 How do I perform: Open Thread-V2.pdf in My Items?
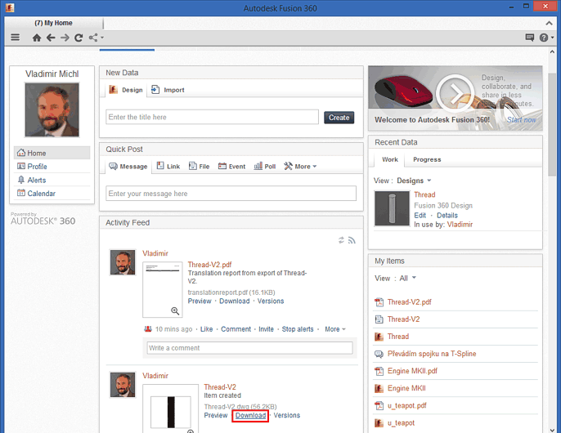pyautogui.click(x=409, y=302)
